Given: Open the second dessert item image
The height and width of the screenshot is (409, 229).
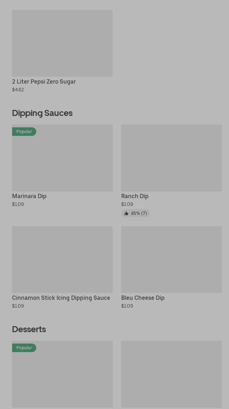Looking at the screenshot, I should [172, 374].
